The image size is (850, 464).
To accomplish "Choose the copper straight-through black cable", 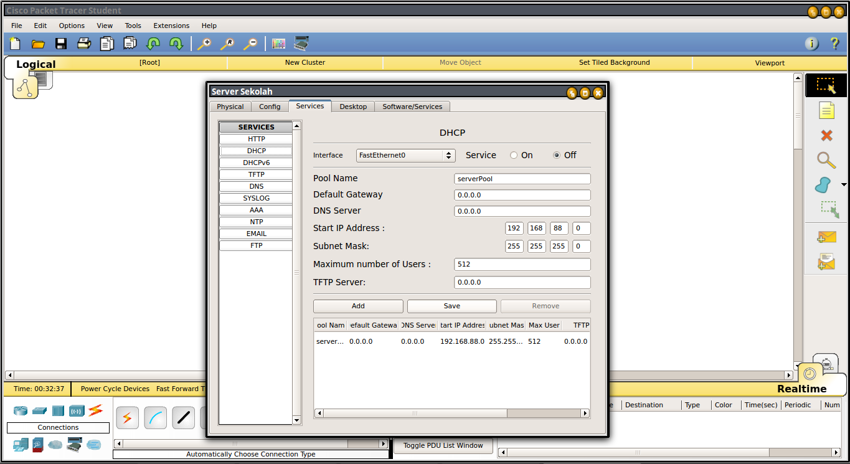I will (183, 418).
